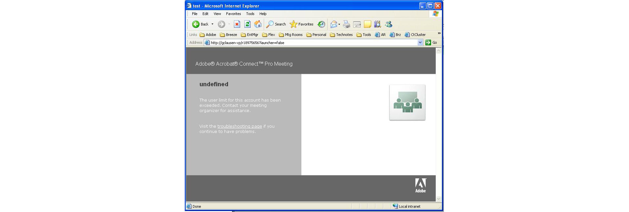
Task: Open the AR link shortcut
Action: pos(380,35)
